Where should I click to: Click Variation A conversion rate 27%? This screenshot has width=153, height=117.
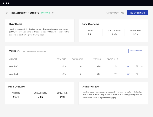[64, 66]
